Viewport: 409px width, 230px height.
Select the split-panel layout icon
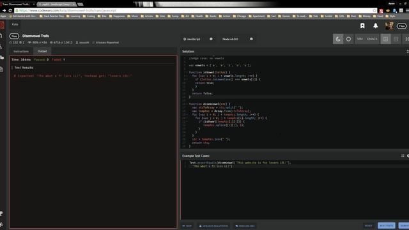385,39
